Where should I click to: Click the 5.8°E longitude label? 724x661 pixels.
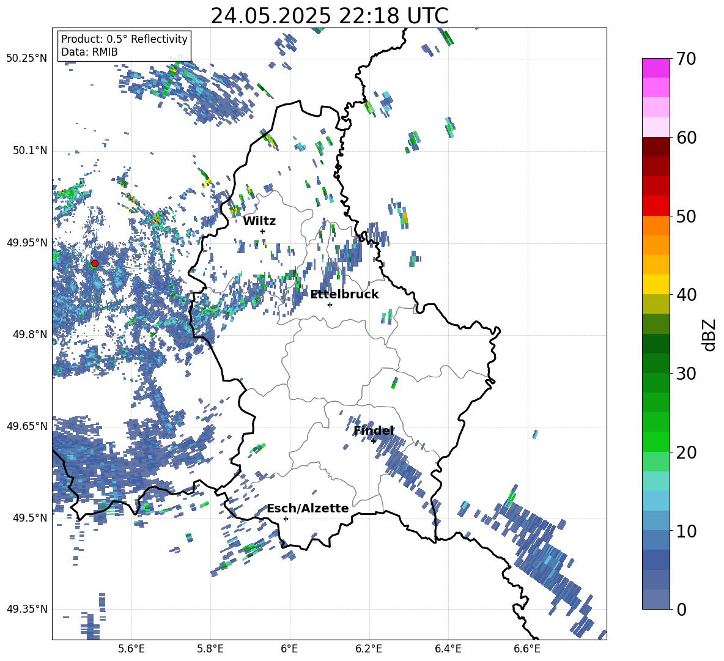pyautogui.click(x=210, y=649)
